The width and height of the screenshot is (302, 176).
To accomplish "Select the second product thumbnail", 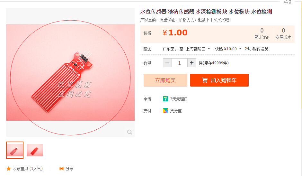I will tap(35, 150).
